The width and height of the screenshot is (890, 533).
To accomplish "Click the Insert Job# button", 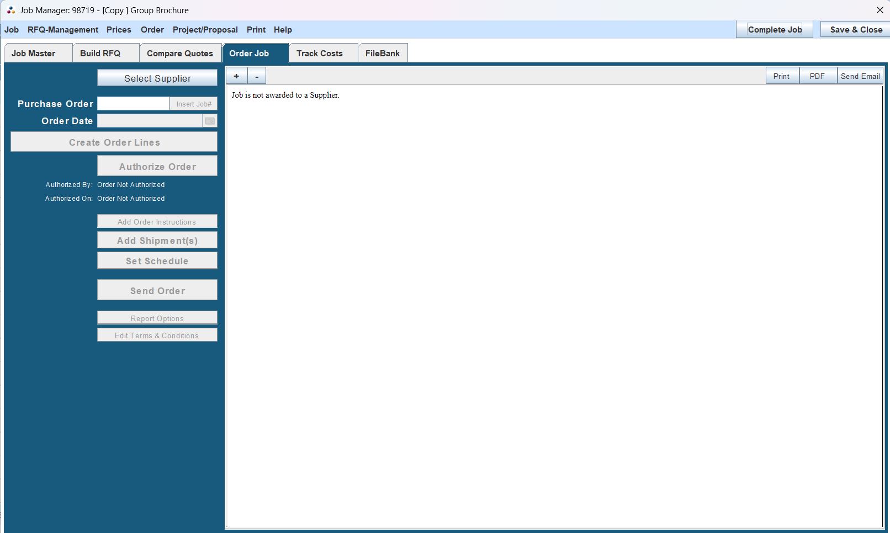I will point(194,104).
